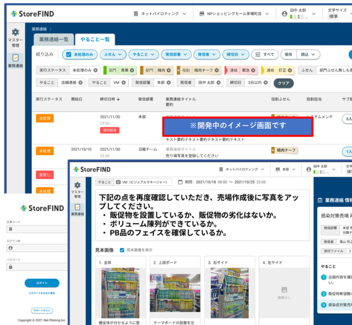
Task: Remove the 実行ステータス 未処理のみ filter chip
Action: tap(95, 70)
